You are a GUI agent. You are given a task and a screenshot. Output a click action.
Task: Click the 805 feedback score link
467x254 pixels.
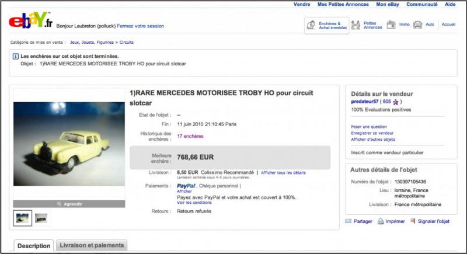(386, 102)
